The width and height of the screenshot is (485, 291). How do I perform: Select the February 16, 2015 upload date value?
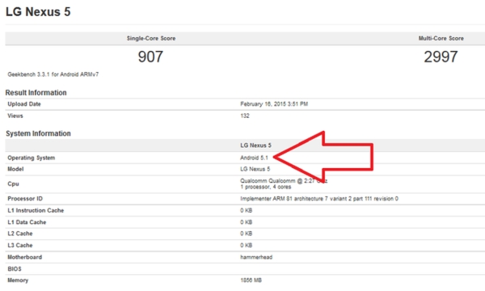point(274,104)
